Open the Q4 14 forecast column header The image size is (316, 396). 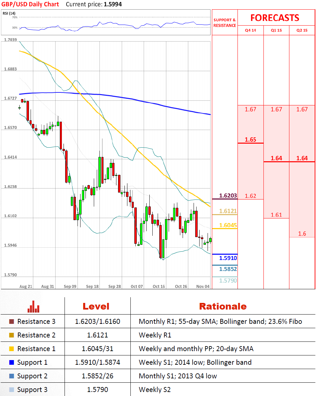pos(250,30)
